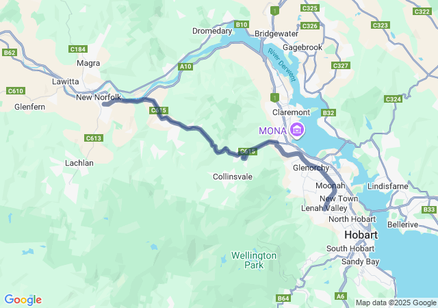Image resolution: width=438 pixels, height=308 pixels.
Task: Click the Map data ©2025 Google attribution
Action: tap(396, 303)
